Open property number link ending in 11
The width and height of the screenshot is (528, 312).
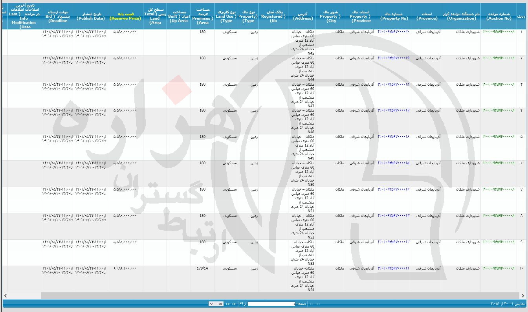pyautogui.click(x=393, y=268)
